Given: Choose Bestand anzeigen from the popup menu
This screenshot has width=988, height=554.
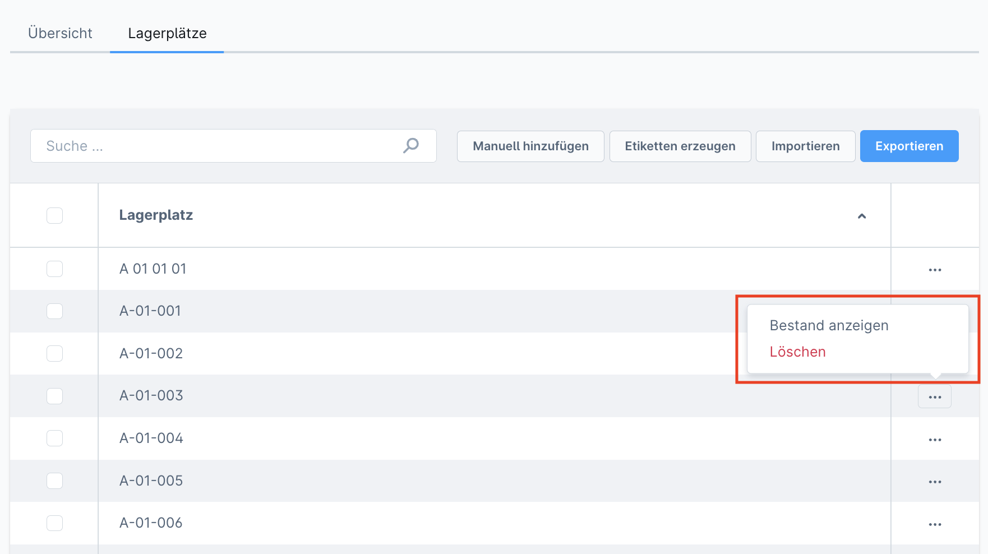Looking at the screenshot, I should [829, 325].
